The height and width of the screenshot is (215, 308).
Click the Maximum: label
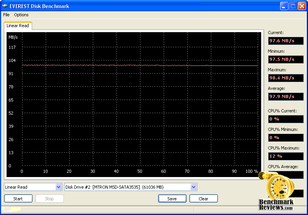[x=277, y=70]
